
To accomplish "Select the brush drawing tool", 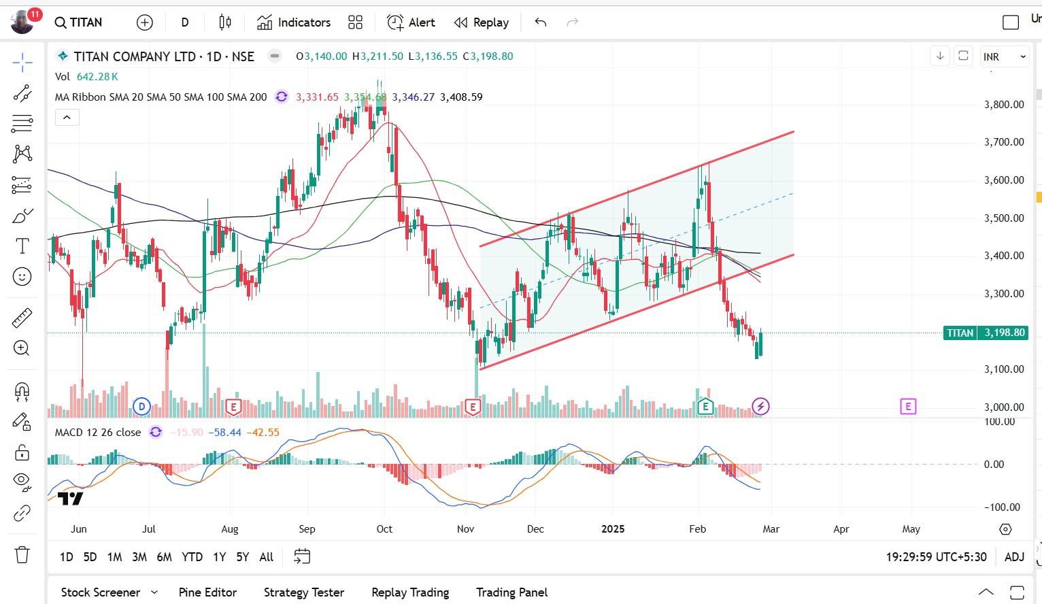I will pyautogui.click(x=22, y=216).
